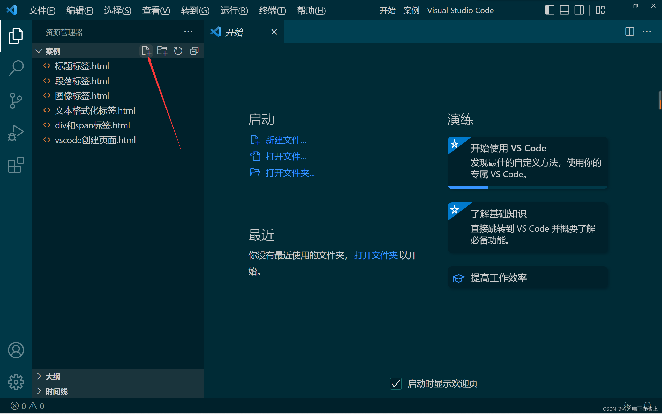662x414 pixels.
Task: Collapse all folders in explorer
Action: click(194, 51)
